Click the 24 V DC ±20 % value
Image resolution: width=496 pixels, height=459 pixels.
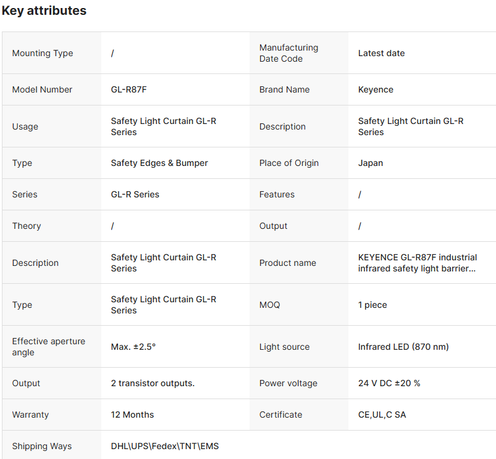[x=389, y=383]
